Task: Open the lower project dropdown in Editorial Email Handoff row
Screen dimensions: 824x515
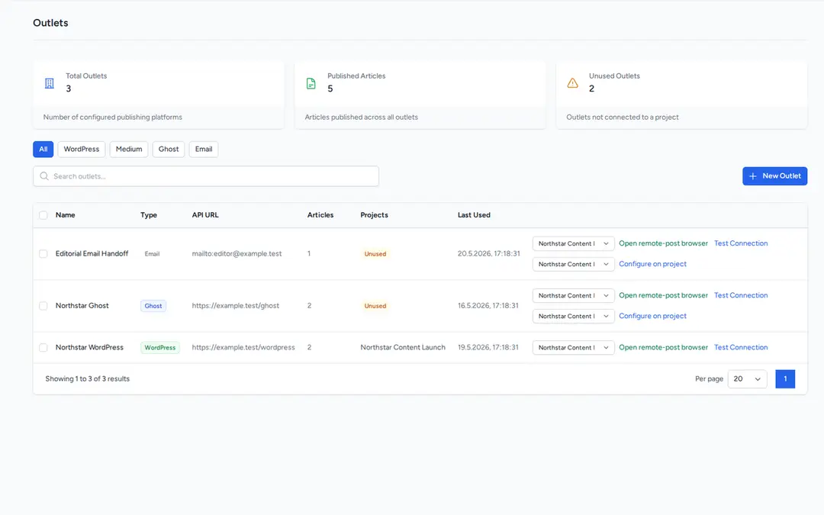Action: pos(573,264)
